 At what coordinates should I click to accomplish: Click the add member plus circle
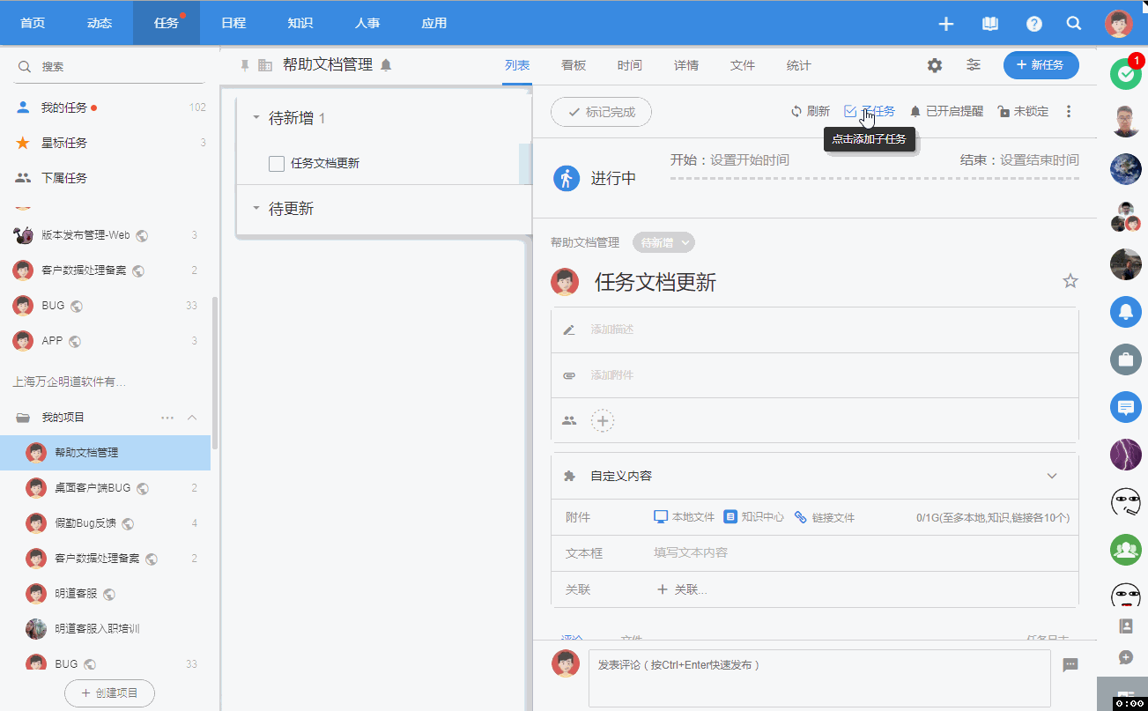[x=603, y=421]
